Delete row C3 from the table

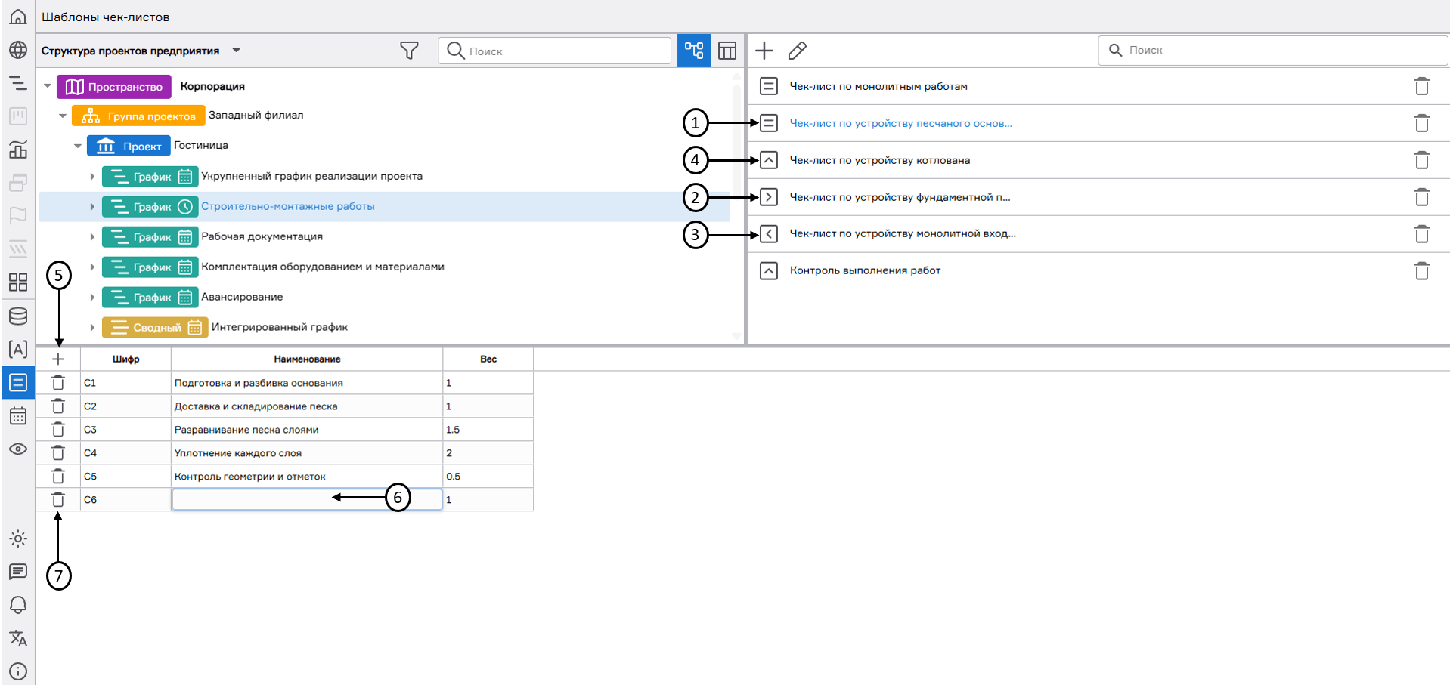click(x=58, y=430)
